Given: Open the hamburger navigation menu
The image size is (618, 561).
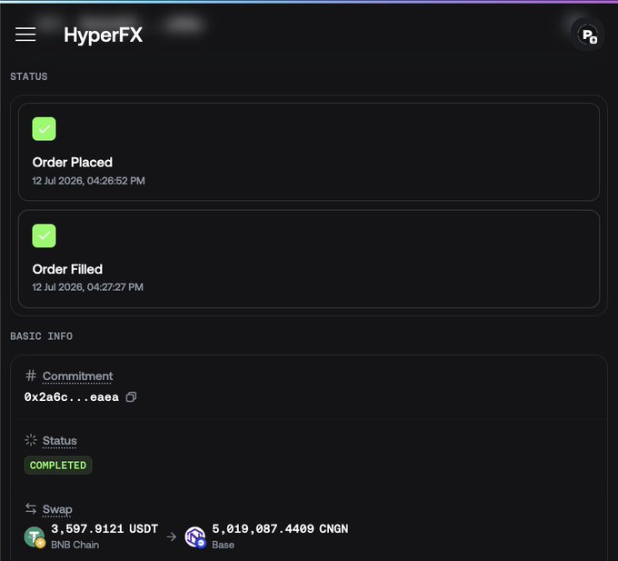Looking at the screenshot, I should [x=25, y=35].
